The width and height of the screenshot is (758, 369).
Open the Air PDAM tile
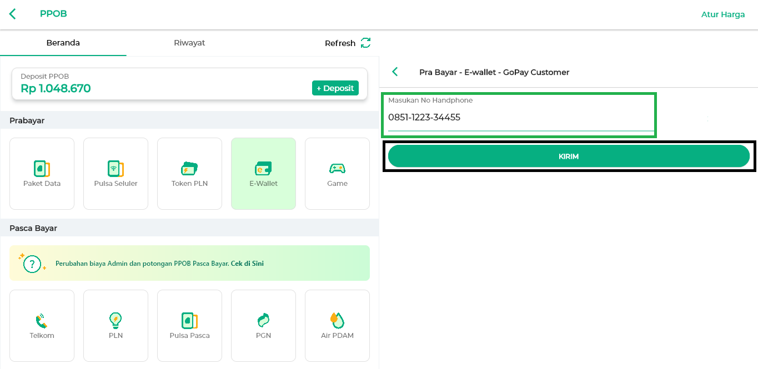[337, 326]
